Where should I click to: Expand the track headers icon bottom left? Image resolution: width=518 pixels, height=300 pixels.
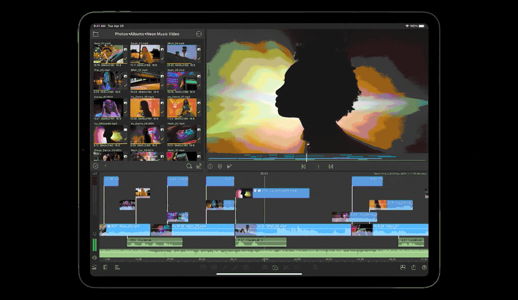pos(95,267)
